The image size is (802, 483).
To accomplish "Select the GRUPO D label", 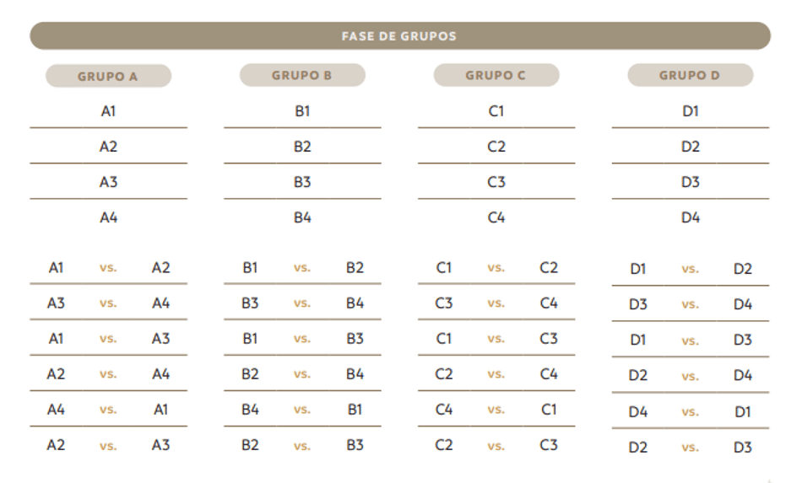I will tap(690, 75).
